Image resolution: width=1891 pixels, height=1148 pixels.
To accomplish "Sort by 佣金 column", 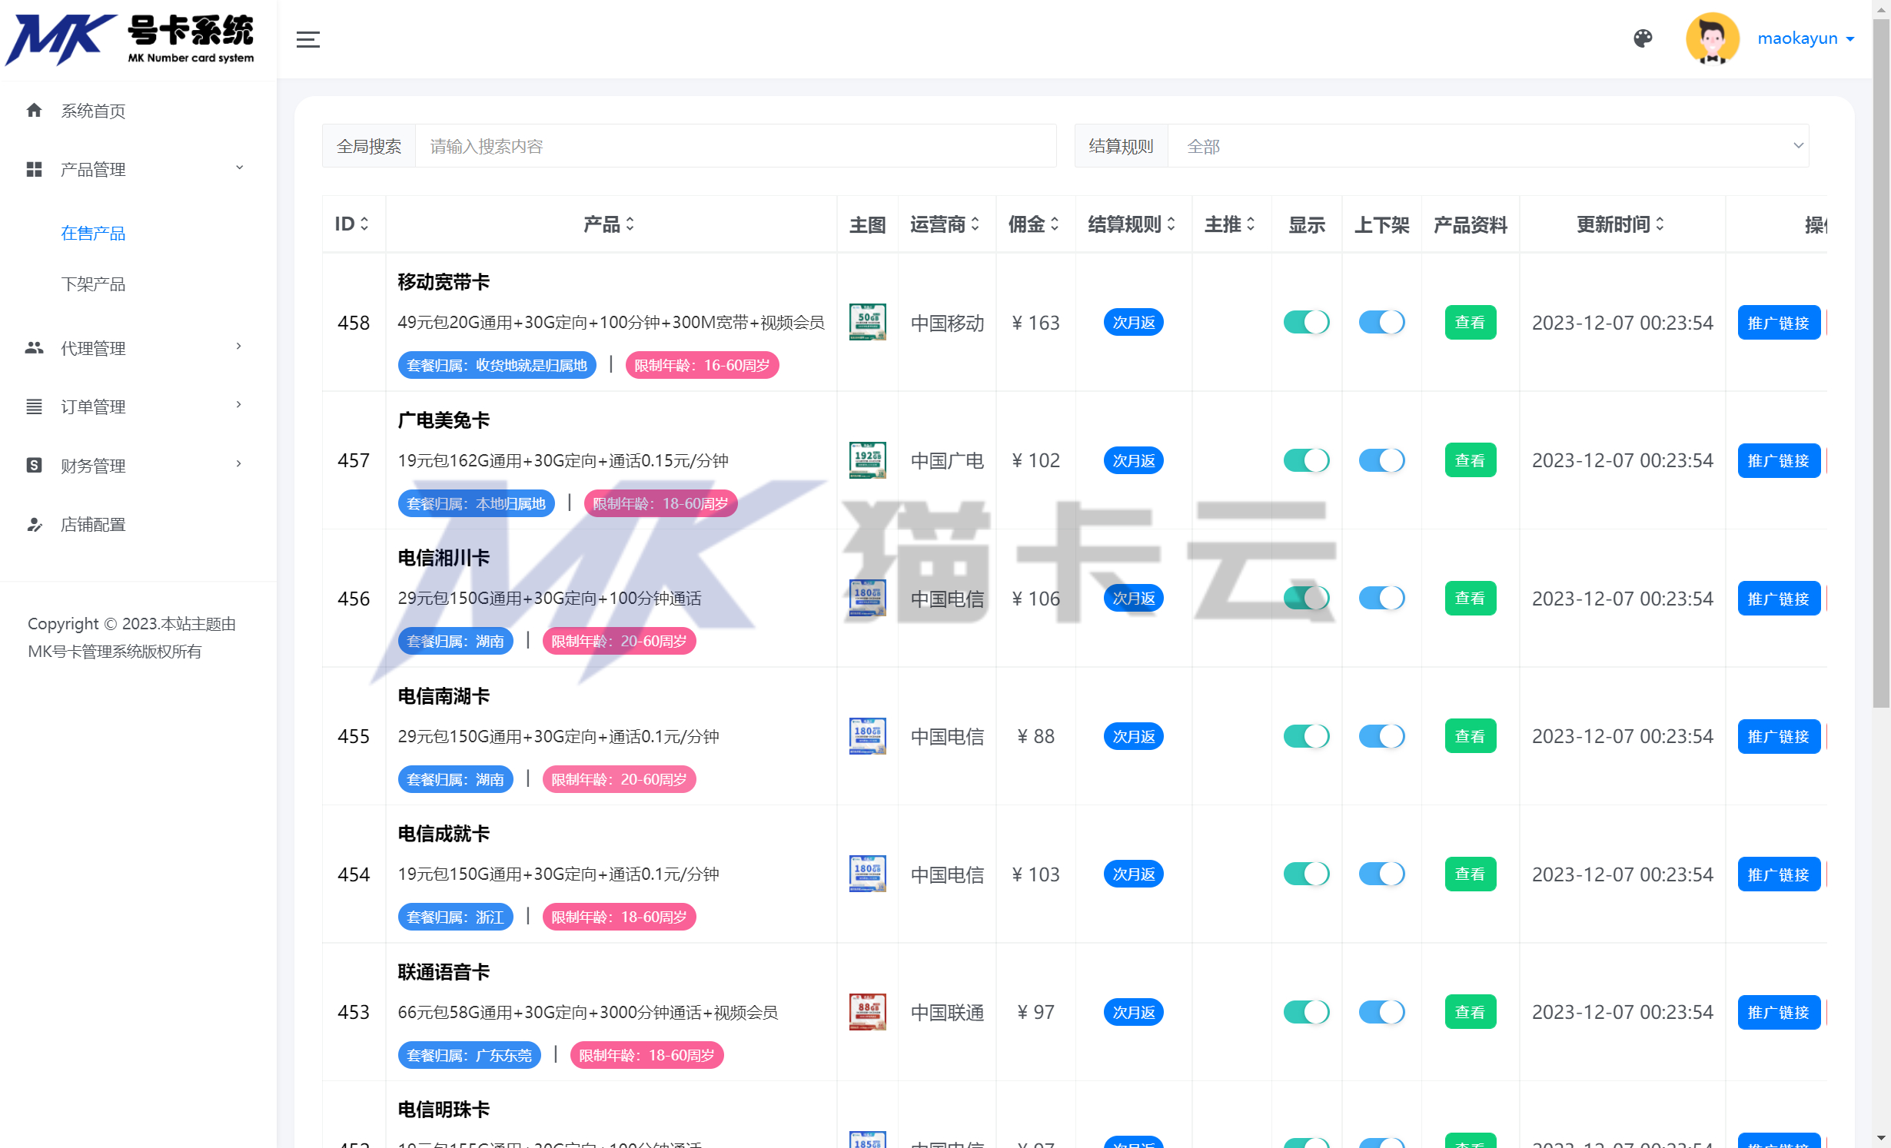I will pos(1055,224).
